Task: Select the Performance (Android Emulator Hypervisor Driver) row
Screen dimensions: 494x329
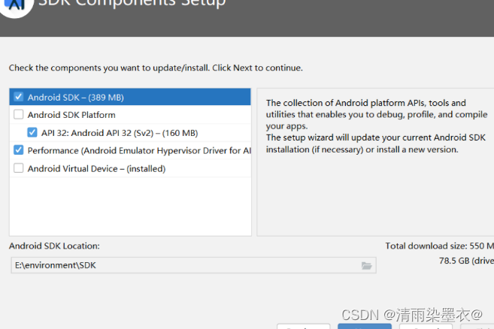Action: tap(130, 150)
